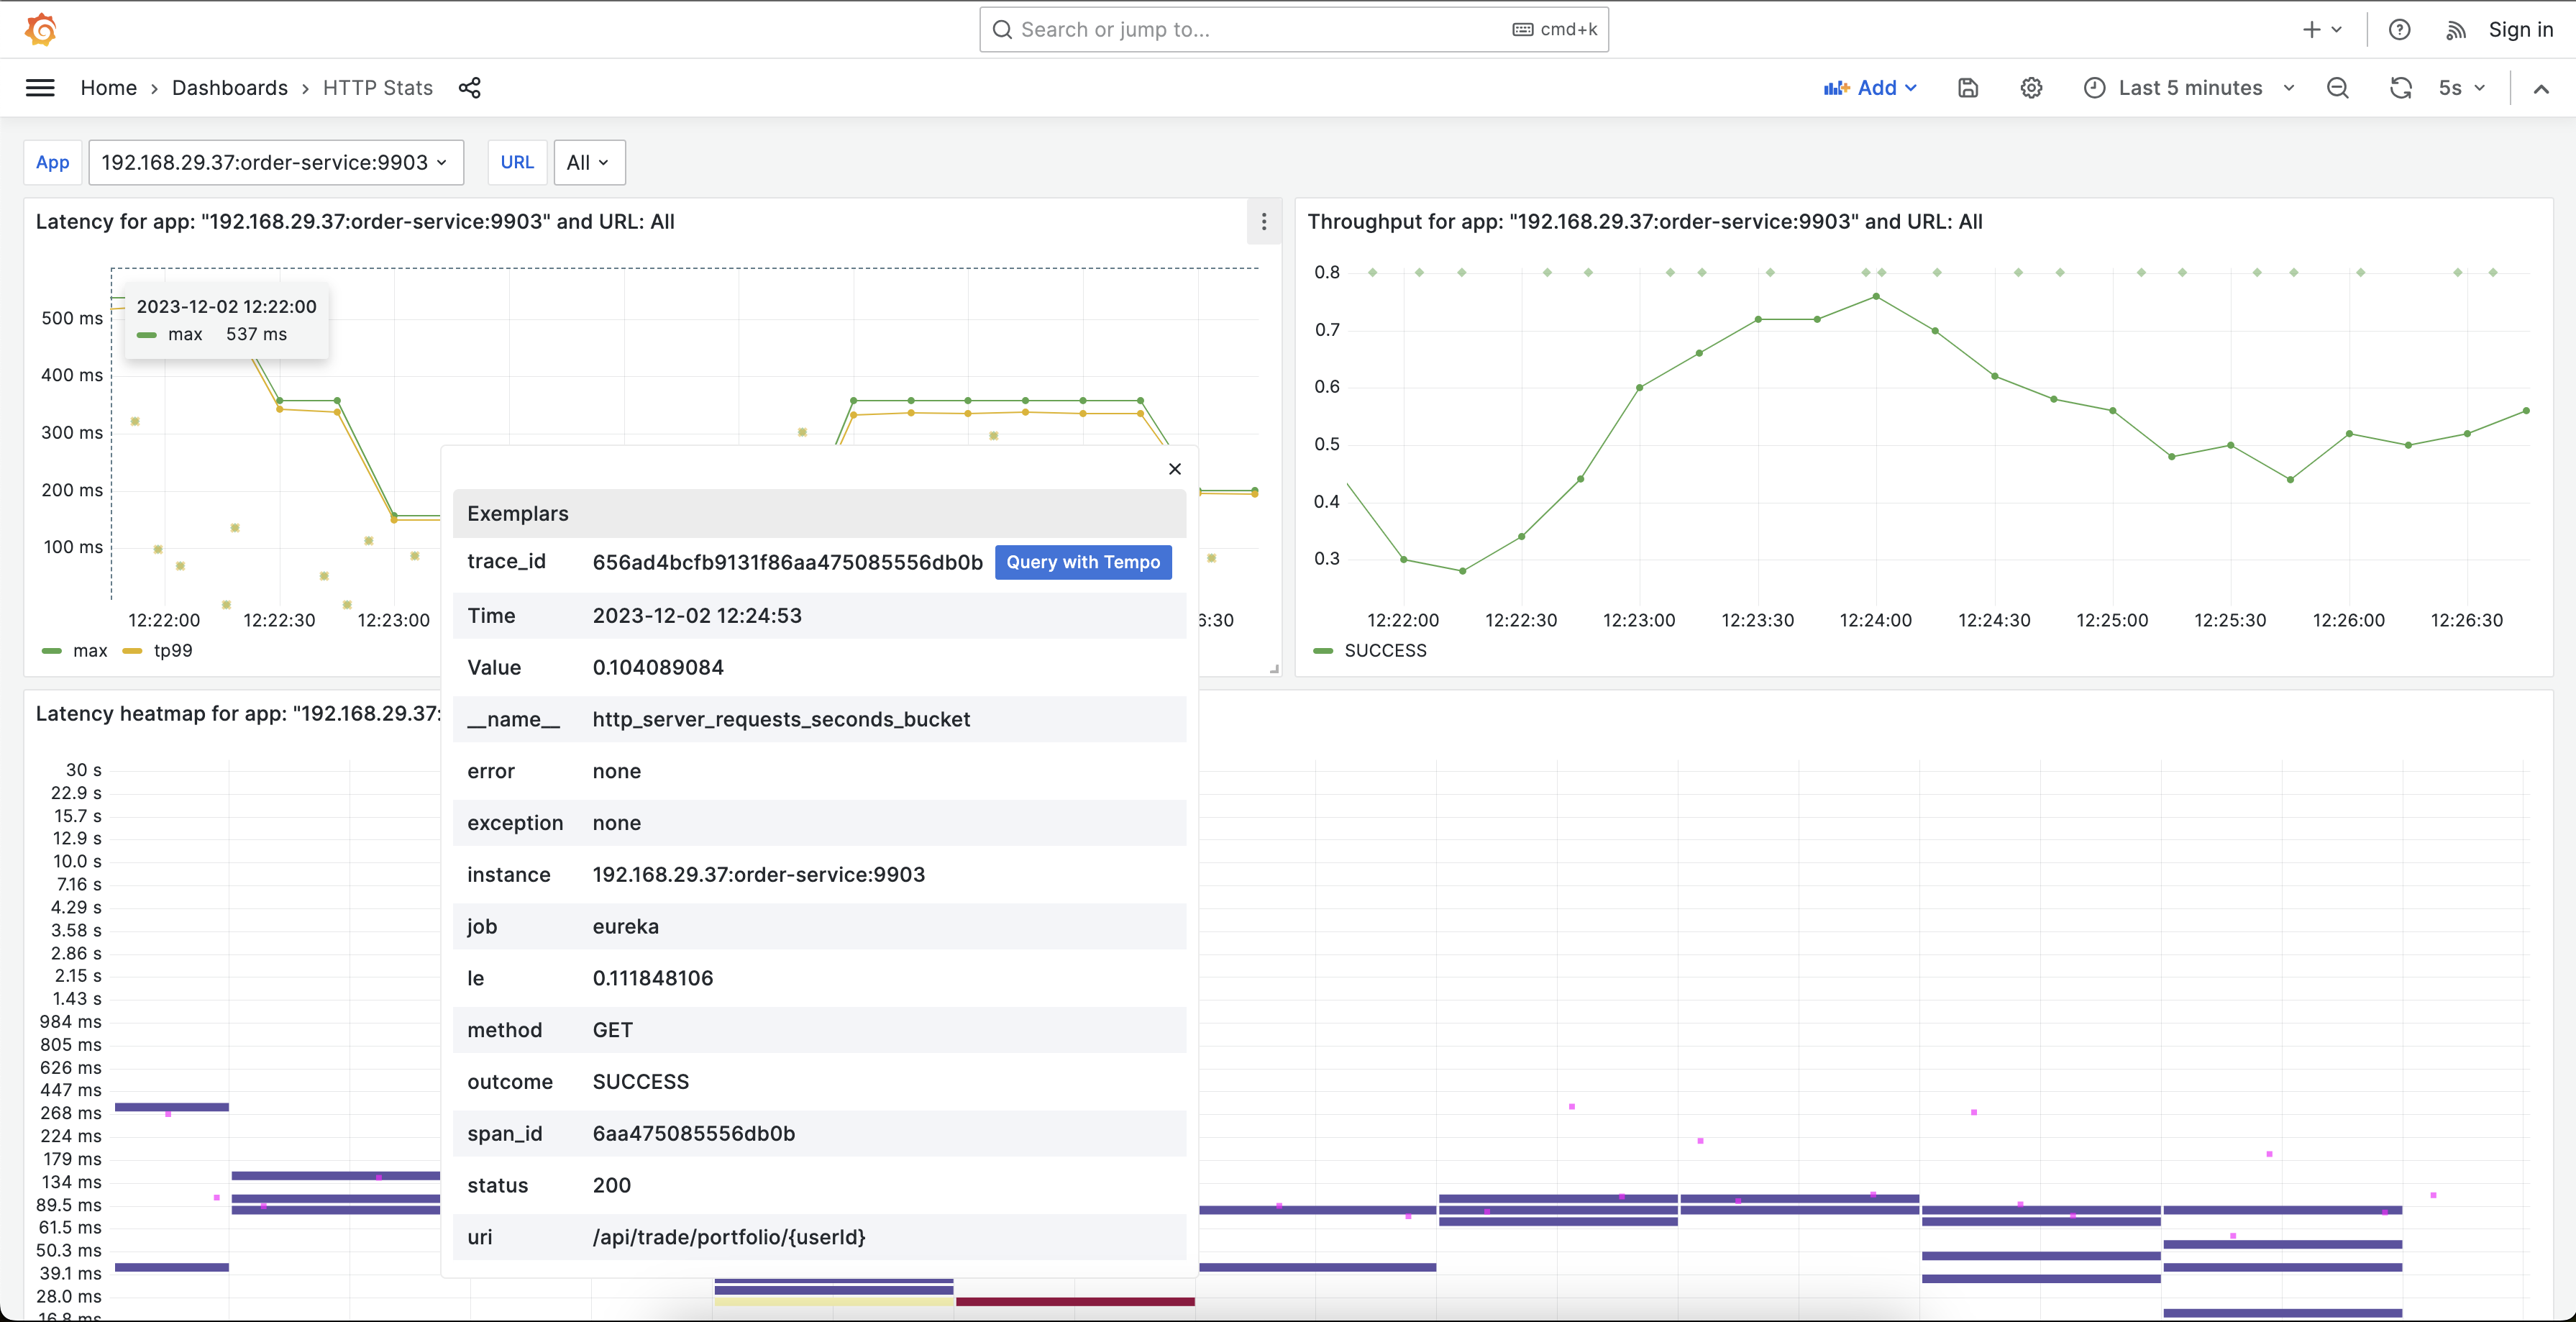The image size is (2576, 1322).
Task: Toggle the tp99 series legend item
Action: pos(172,651)
